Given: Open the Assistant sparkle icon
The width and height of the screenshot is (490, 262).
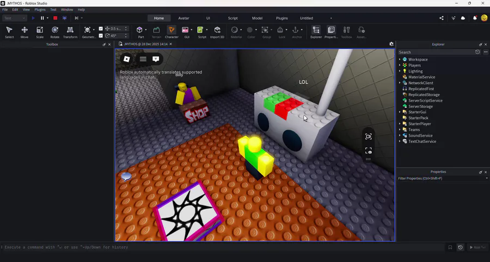Looking at the screenshot, I should click(454, 18).
